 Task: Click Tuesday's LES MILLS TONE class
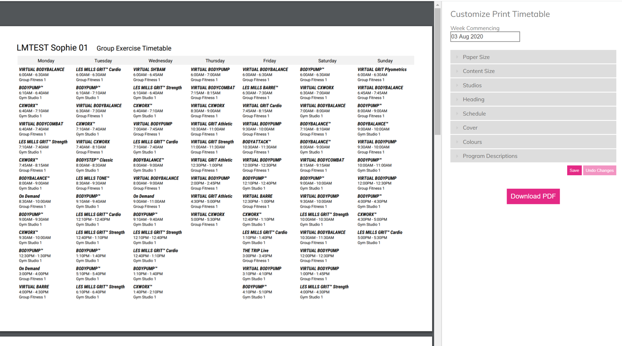point(93,183)
